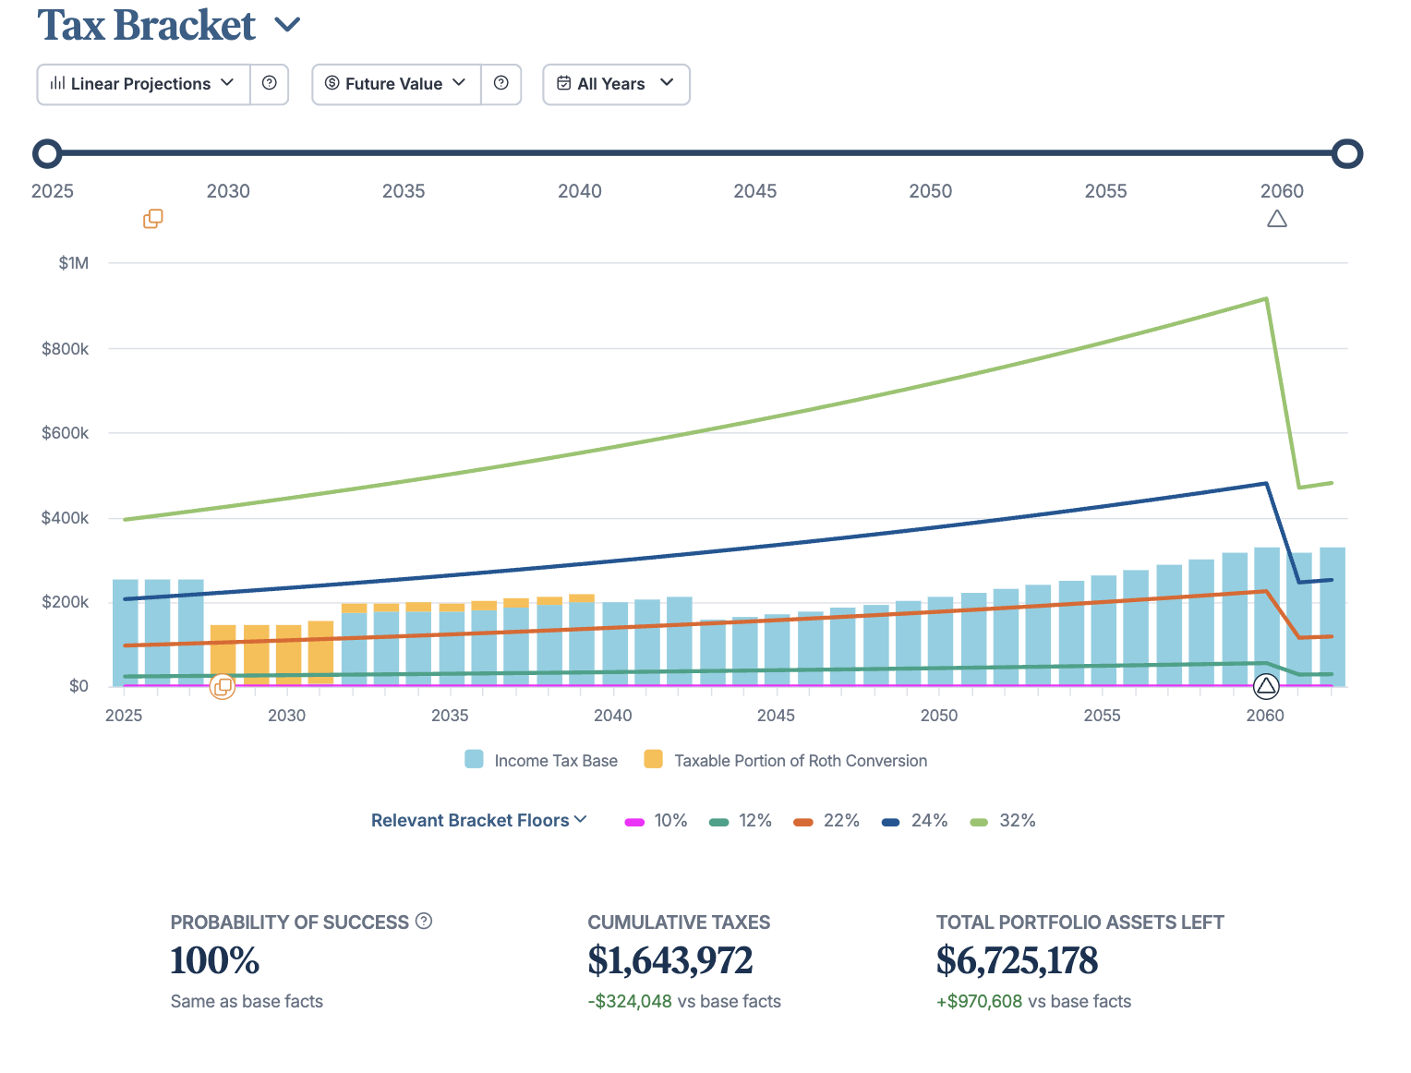The height and width of the screenshot is (1073, 1411).
Task: Open the All Years dropdown
Action: [x=616, y=84]
